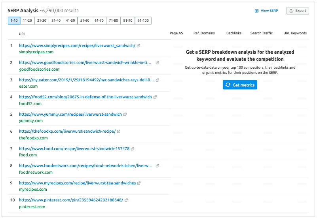This screenshot has height=218, width=317.
Task: Click the Export button
Action: (x=298, y=11)
